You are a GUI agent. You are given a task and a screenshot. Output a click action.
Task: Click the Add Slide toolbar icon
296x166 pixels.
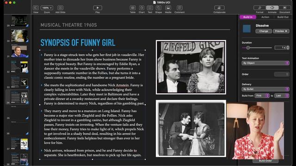61,8
